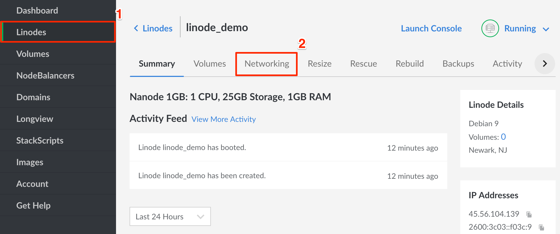Image resolution: width=560 pixels, height=234 pixels.
Task: Select the Resize tab
Action: point(320,64)
